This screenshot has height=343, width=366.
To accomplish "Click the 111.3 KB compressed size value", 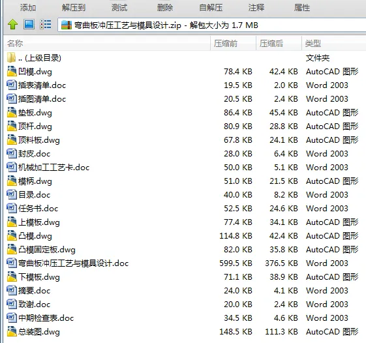I will [281, 332].
